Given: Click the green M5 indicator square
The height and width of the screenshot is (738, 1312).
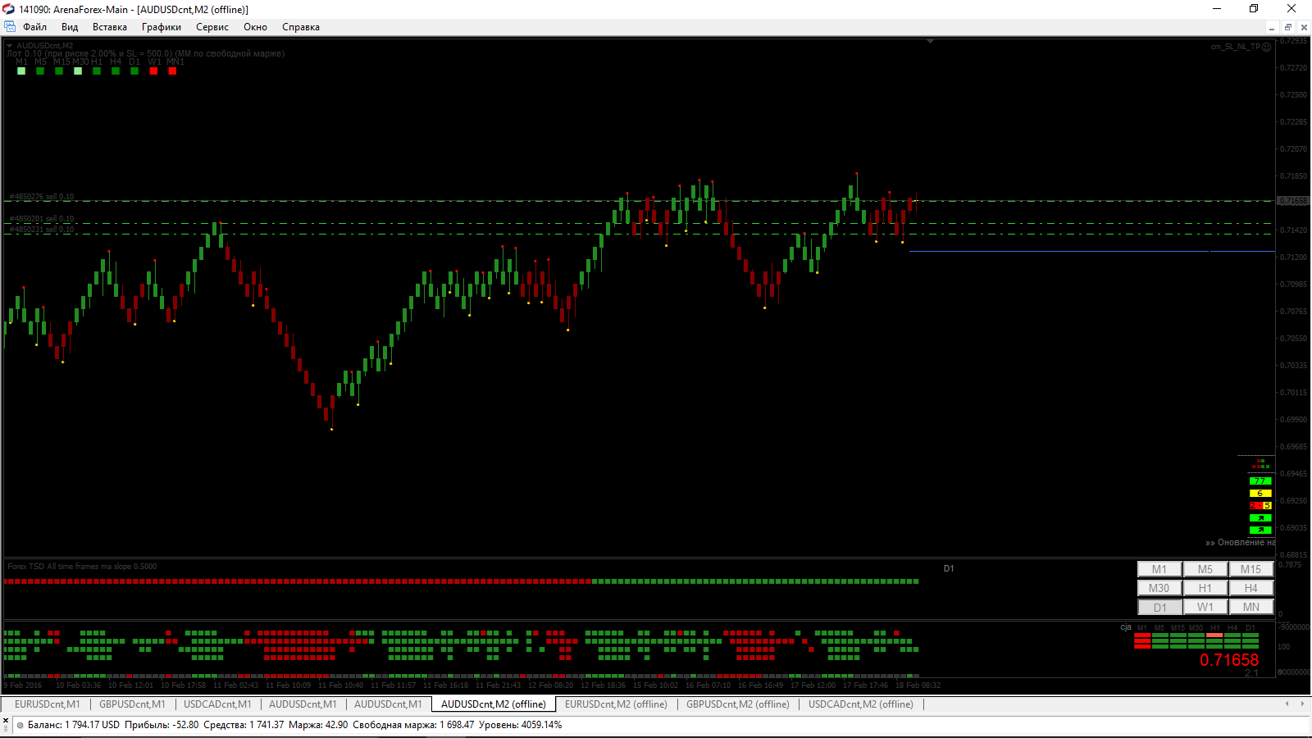Looking at the screenshot, I should point(40,71).
